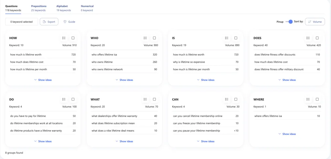Viewport: 331px width, 159px height.
Task: Click keyword 'who owns lifetime'
Action: coord(102,62)
